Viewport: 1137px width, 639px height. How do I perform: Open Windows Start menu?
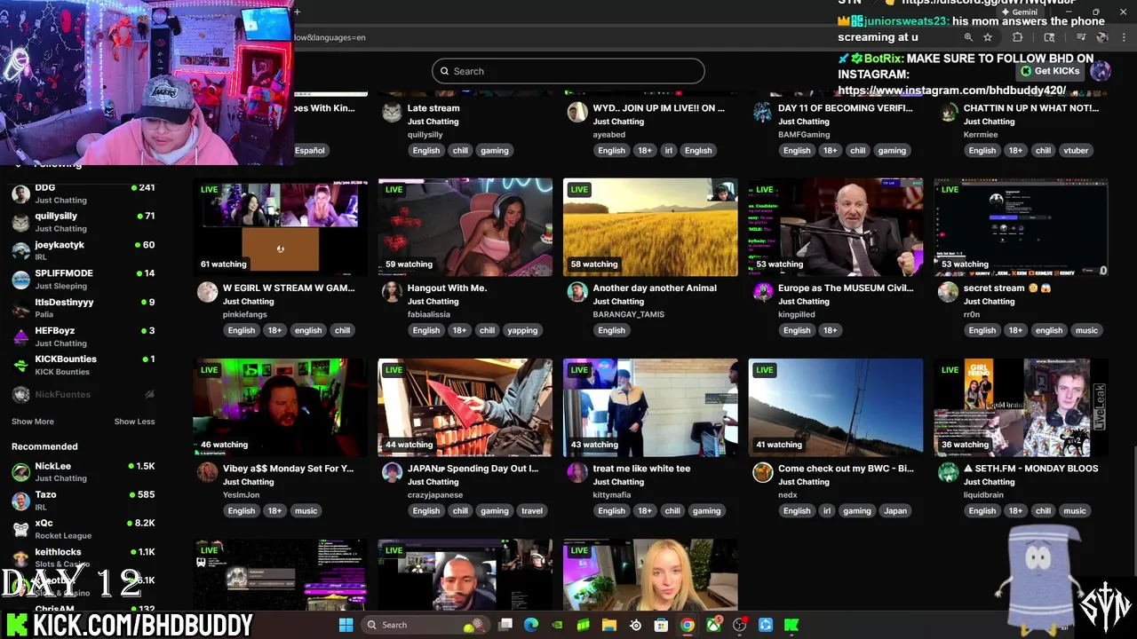(346, 625)
